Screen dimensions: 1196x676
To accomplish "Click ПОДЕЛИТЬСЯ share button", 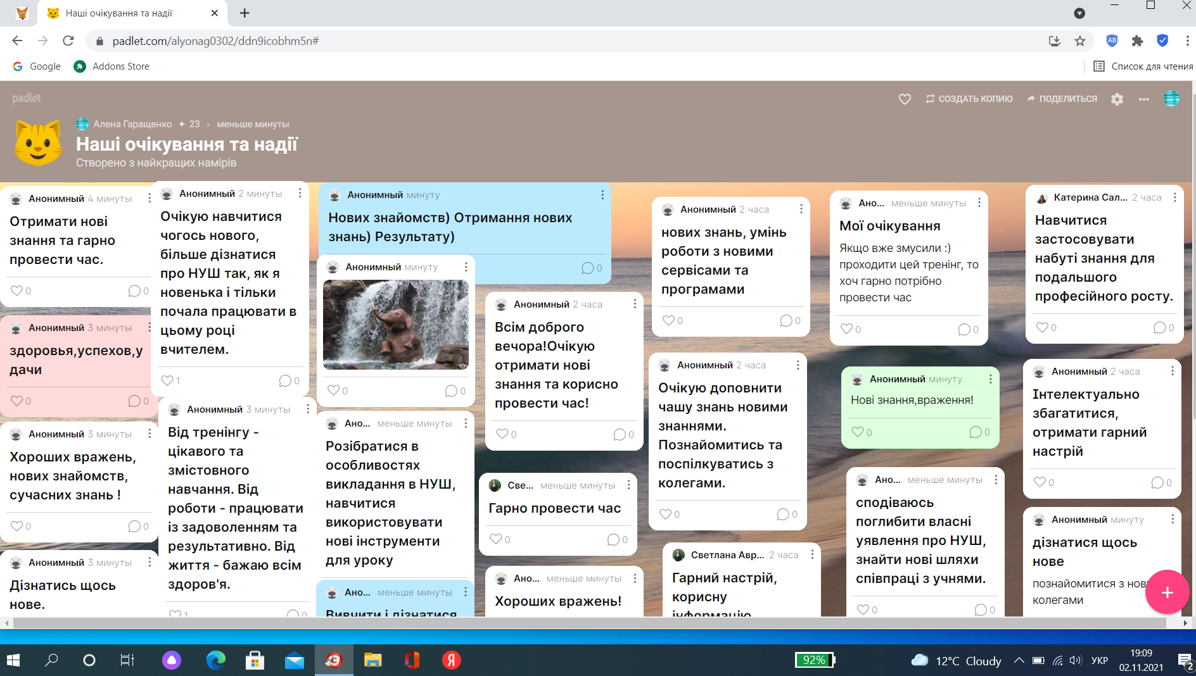I will [1062, 99].
